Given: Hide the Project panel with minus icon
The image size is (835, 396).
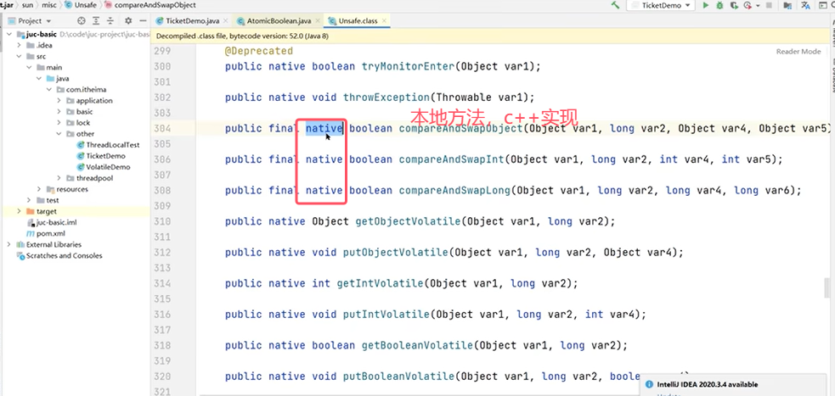Looking at the screenshot, I should [142, 20].
